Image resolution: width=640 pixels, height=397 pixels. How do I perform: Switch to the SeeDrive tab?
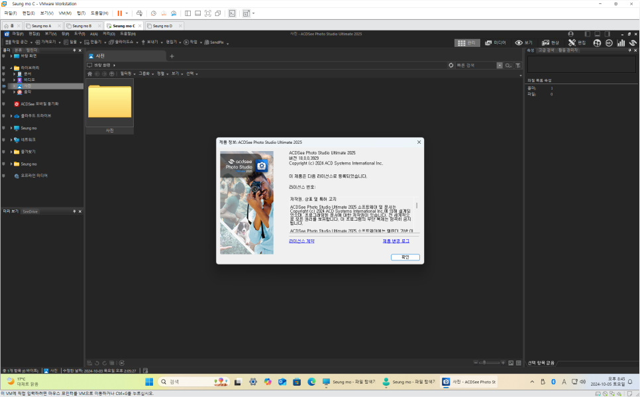(30, 211)
